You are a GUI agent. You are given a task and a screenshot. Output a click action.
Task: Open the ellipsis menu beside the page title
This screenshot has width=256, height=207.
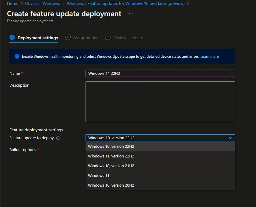131,14
